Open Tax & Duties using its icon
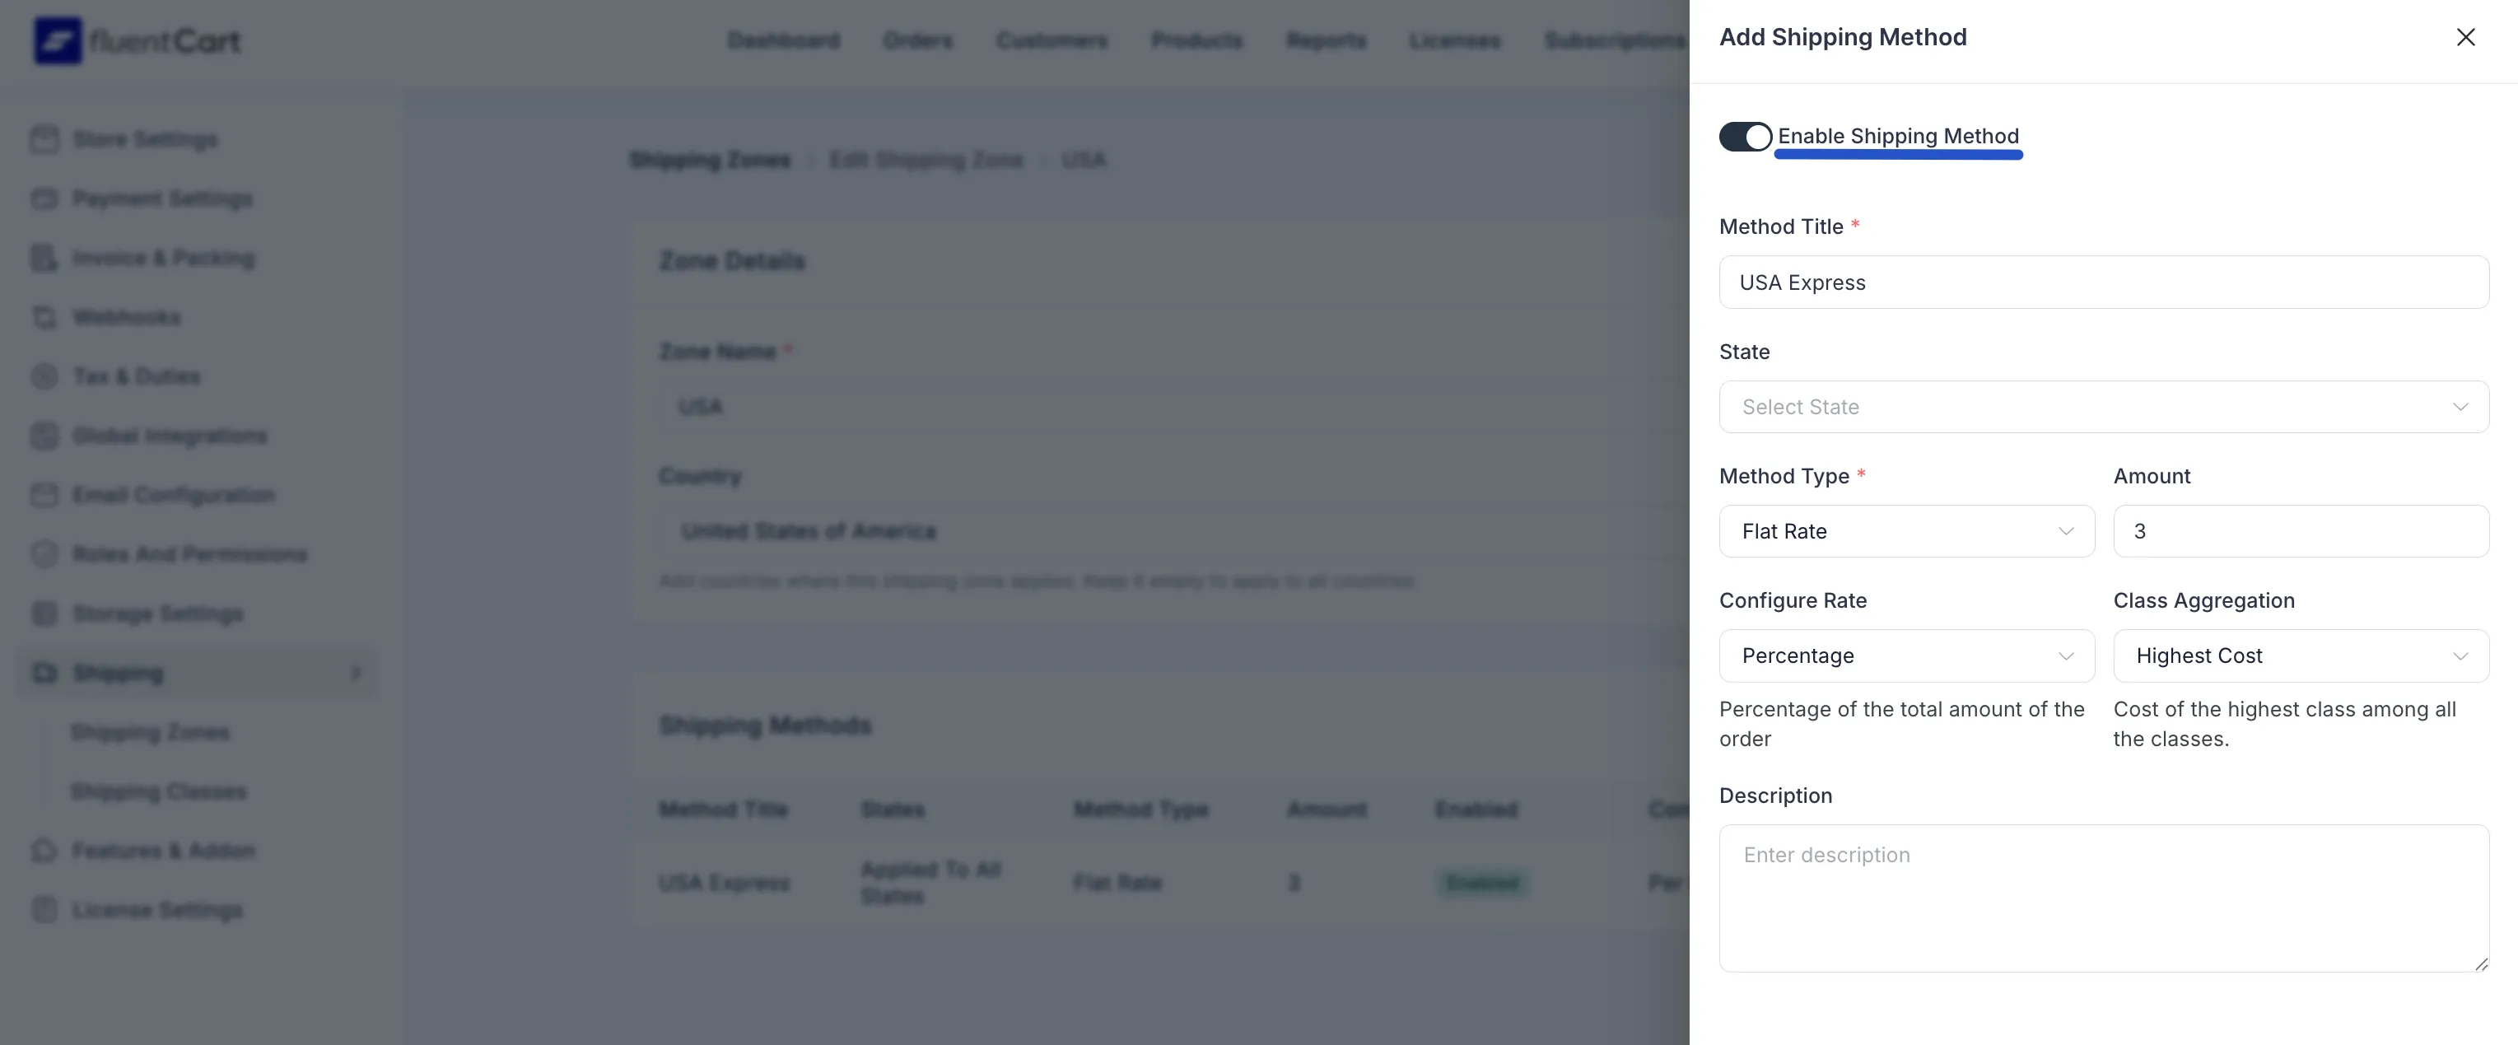The height and width of the screenshot is (1045, 2518). 44,376
